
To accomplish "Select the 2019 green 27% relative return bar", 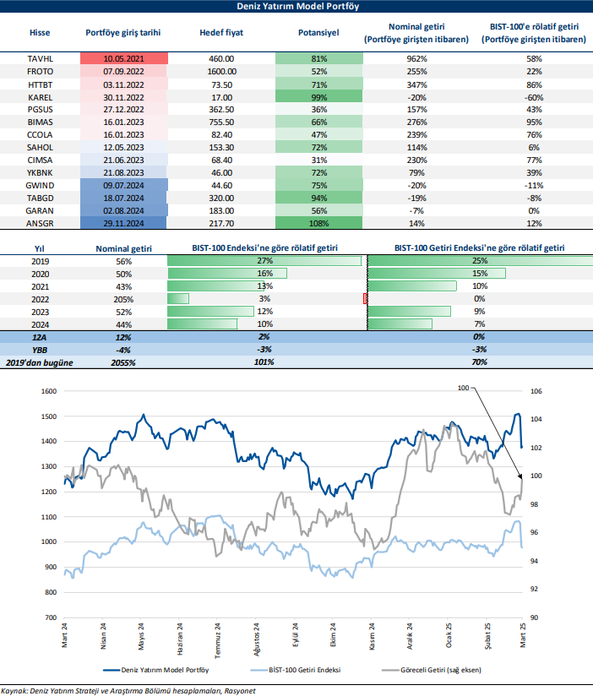I will tap(264, 262).
